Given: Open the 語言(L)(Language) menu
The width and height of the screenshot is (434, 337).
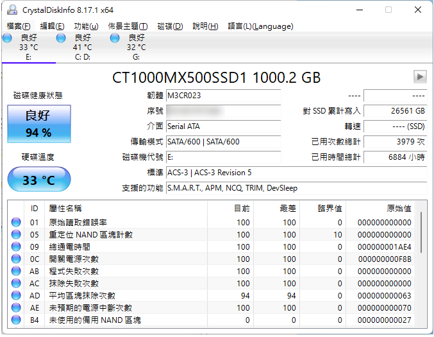Looking at the screenshot, I should (260, 26).
